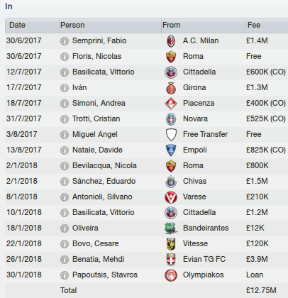The image size is (288, 298).
Task: Sort by the From column header
Action: 204,26
